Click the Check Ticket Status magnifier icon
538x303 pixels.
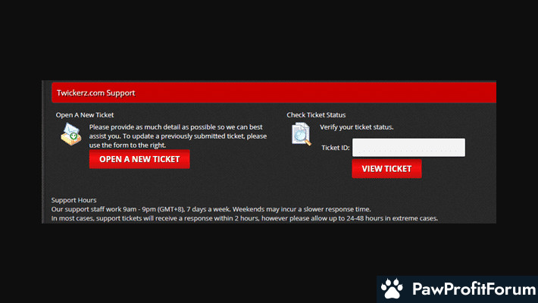pyautogui.click(x=301, y=133)
